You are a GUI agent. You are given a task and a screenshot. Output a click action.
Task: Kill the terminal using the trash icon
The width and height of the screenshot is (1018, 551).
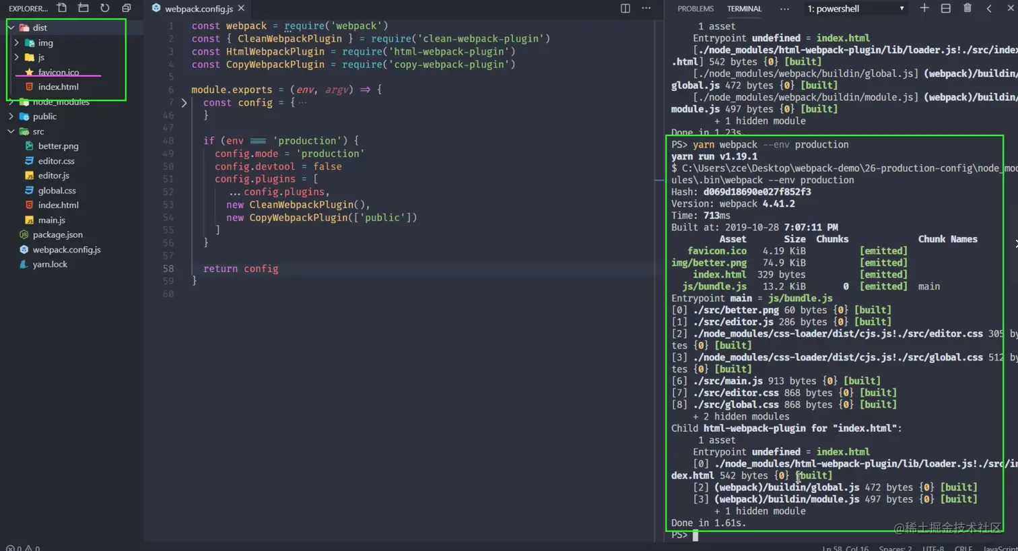968,8
